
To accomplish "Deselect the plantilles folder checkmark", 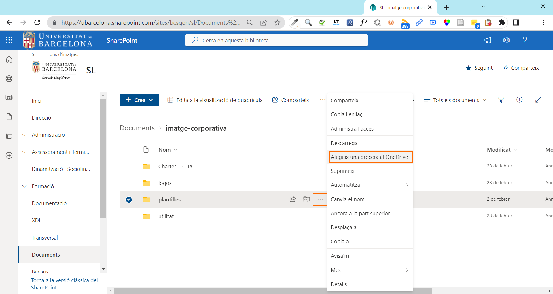I will click(129, 199).
